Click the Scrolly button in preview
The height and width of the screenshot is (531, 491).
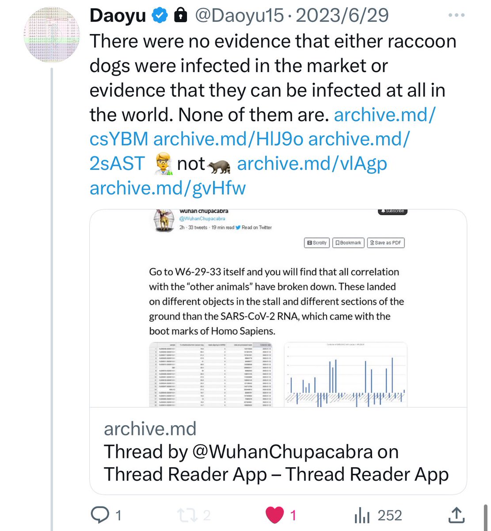click(317, 243)
